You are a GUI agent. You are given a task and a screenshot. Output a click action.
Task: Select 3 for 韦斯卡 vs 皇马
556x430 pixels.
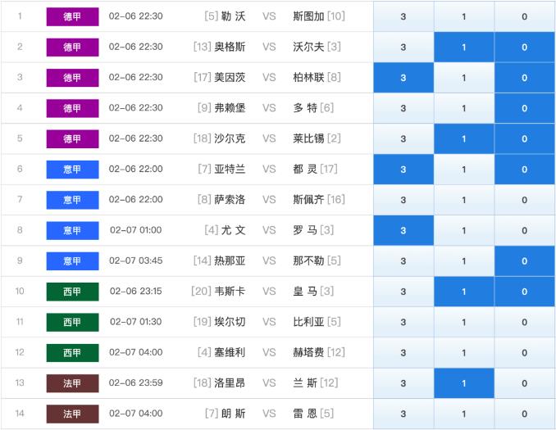pos(403,292)
